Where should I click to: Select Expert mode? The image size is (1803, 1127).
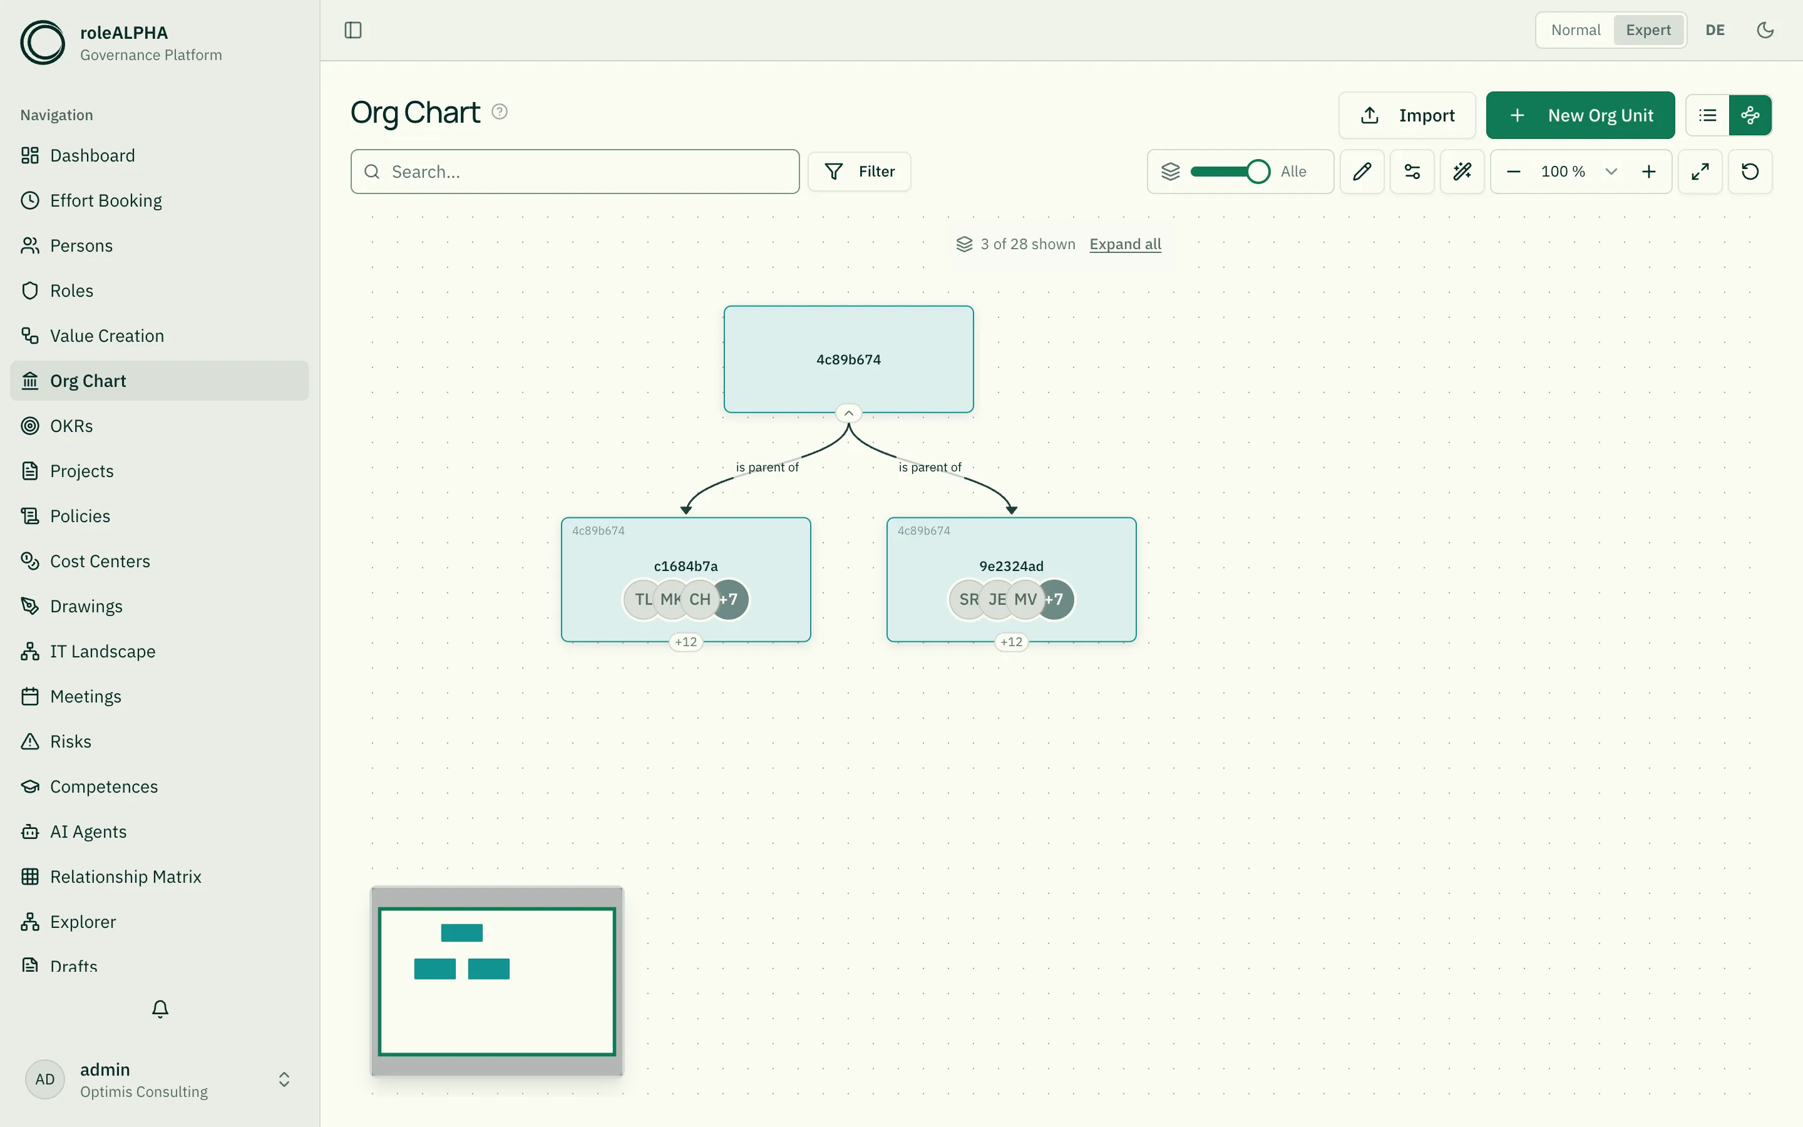pos(1648,30)
